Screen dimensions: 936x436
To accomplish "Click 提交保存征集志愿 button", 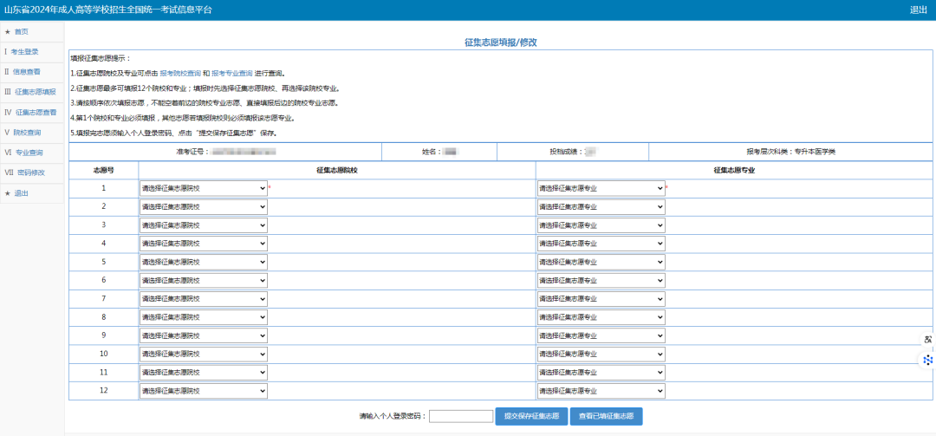I will click(531, 416).
